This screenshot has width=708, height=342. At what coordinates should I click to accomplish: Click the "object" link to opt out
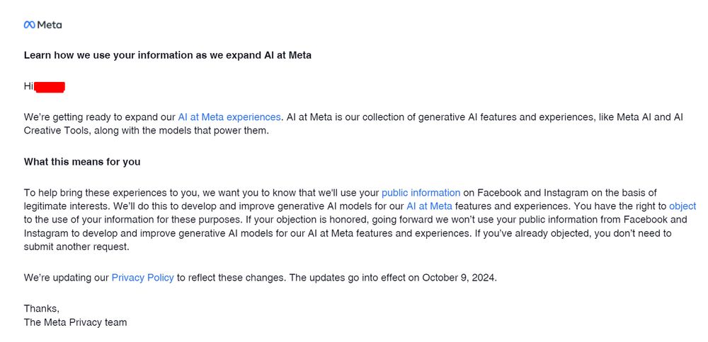point(683,206)
